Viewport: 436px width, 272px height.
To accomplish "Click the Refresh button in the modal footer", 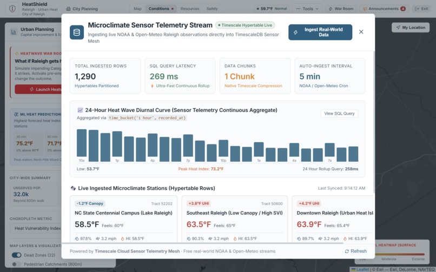I will [355, 251].
